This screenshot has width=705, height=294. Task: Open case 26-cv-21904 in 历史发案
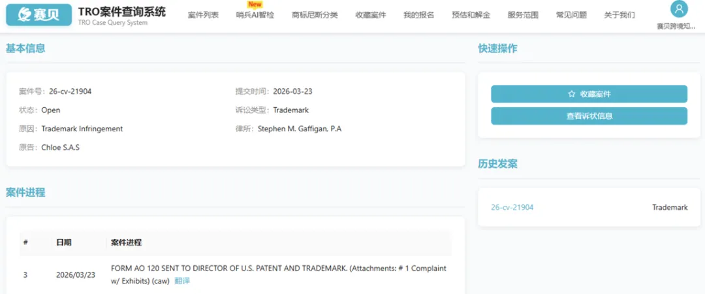[512, 208]
